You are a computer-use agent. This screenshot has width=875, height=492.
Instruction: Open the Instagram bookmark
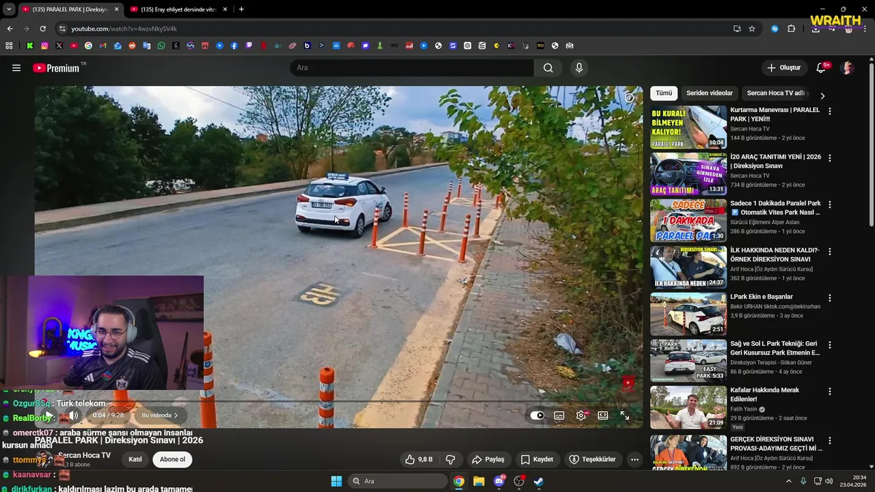[44, 46]
